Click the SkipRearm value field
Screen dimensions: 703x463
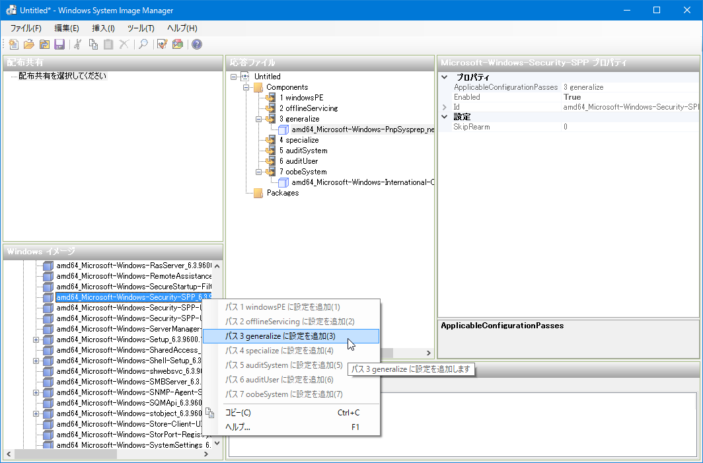tap(630, 127)
